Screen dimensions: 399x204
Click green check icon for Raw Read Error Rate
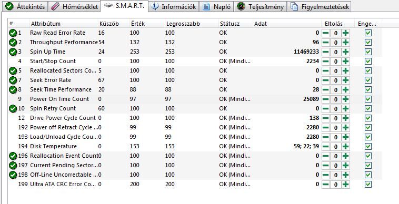13,33
